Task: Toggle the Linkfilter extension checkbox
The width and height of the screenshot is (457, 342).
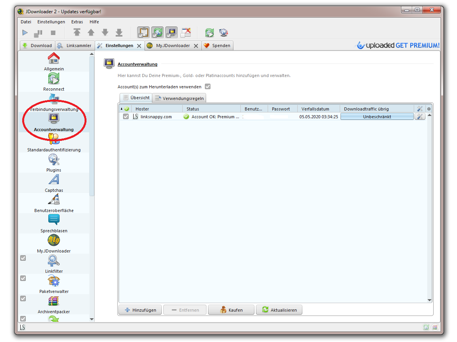Action: tap(23, 258)
